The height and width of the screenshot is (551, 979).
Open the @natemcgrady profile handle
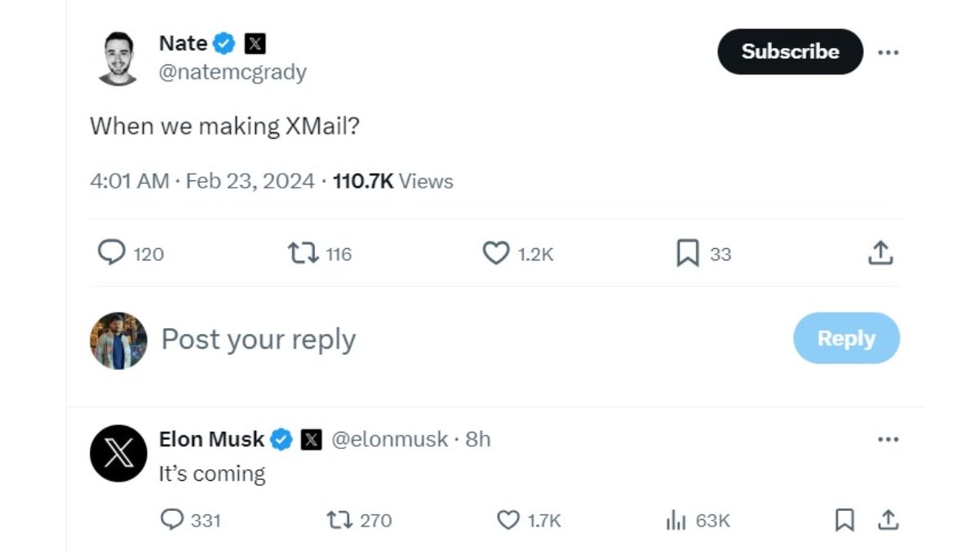pyautogui.click(x=233, y=73)
